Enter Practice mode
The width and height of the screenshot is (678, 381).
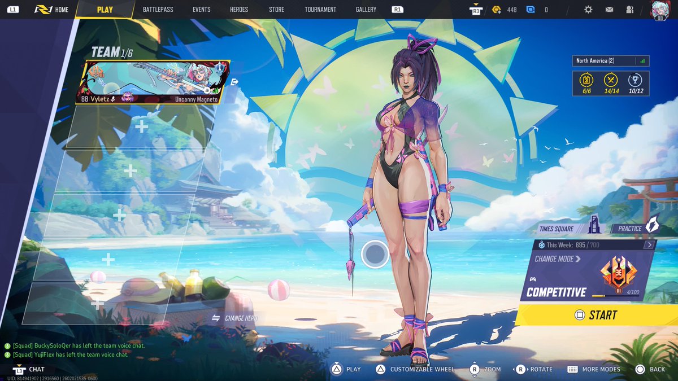(636, 229)
